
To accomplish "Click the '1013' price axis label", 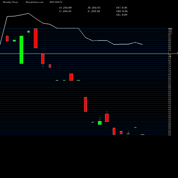I will click(170, 33).
